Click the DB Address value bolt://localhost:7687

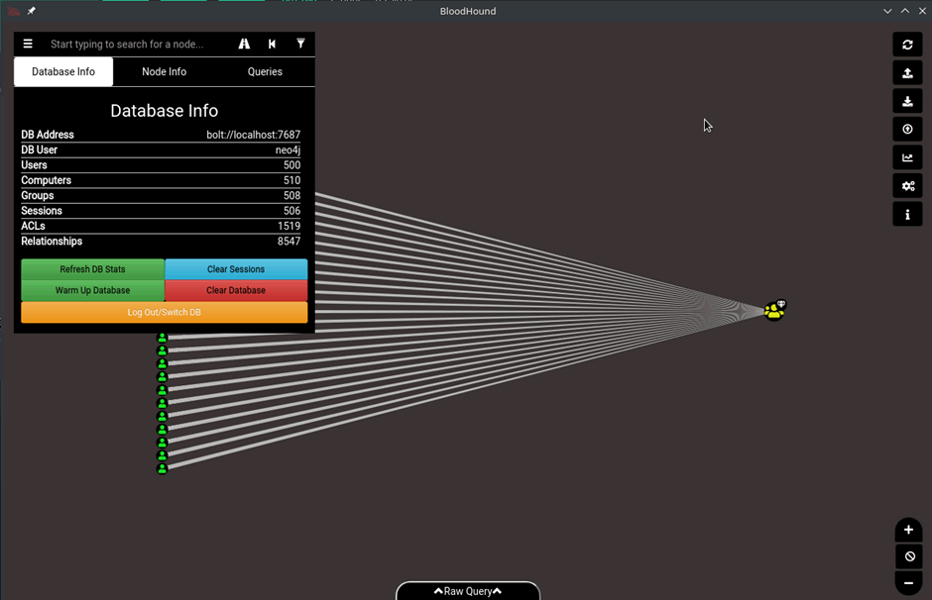click(253, 135)
